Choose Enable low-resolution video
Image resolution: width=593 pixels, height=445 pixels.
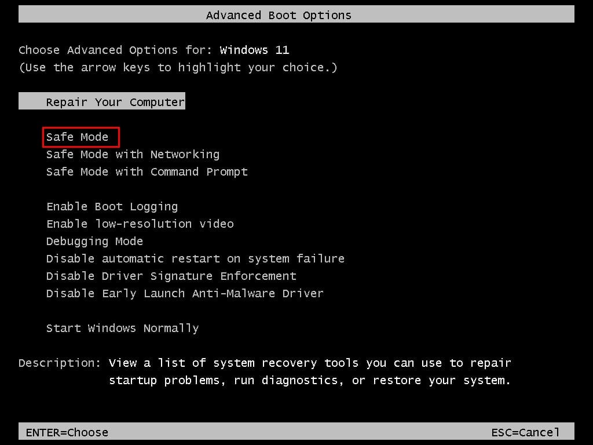(140, 224)
